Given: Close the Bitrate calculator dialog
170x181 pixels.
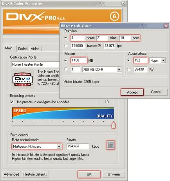Looking at the screenshot, I should coord(166,26).
